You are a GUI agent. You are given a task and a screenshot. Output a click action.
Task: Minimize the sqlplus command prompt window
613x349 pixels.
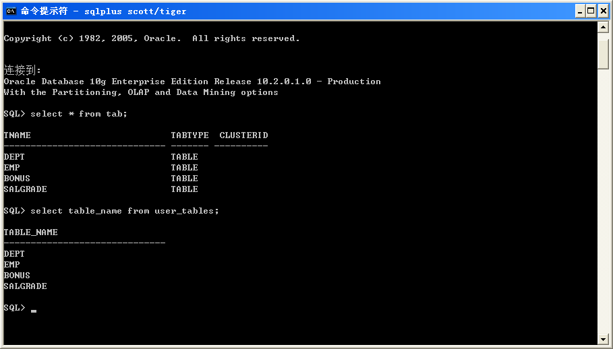[x=580, y=11]
